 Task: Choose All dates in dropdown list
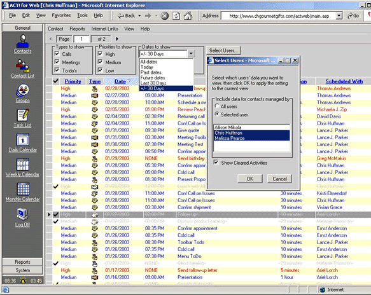pyautogui.click(x=166, y=62)
